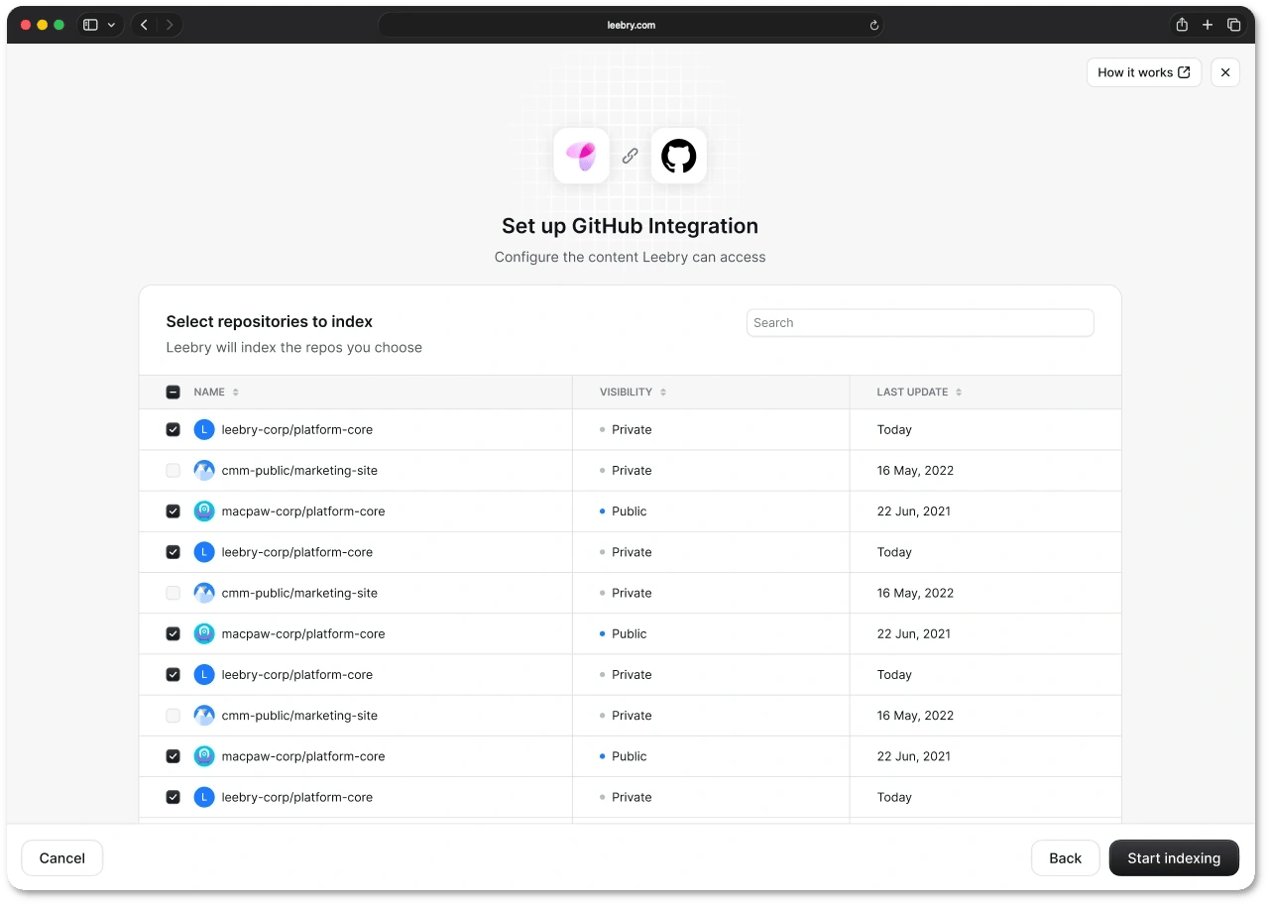Click the third cmm-public mountain avatar
The width and height of the screenshot is (1268, 904).
coord(204,716)
